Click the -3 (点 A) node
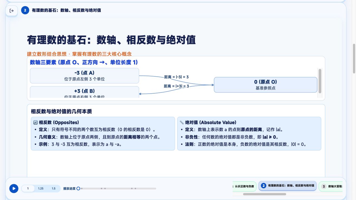This screenshot has height=200, width=356. coord(85,76)
